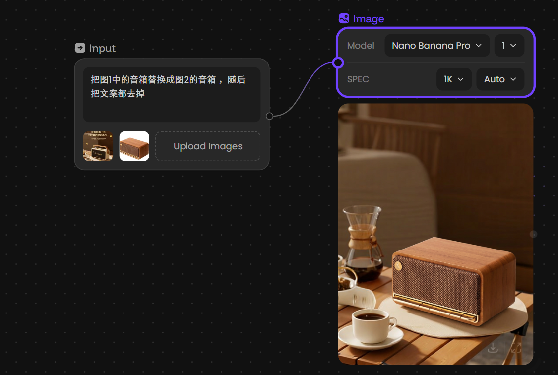Click the SPEC row label
Viewport: 558px width, 375px height.
[358, 79]
